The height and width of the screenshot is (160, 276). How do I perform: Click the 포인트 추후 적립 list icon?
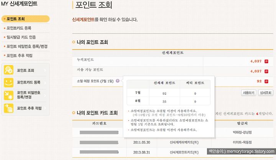(x=8, y=108)
